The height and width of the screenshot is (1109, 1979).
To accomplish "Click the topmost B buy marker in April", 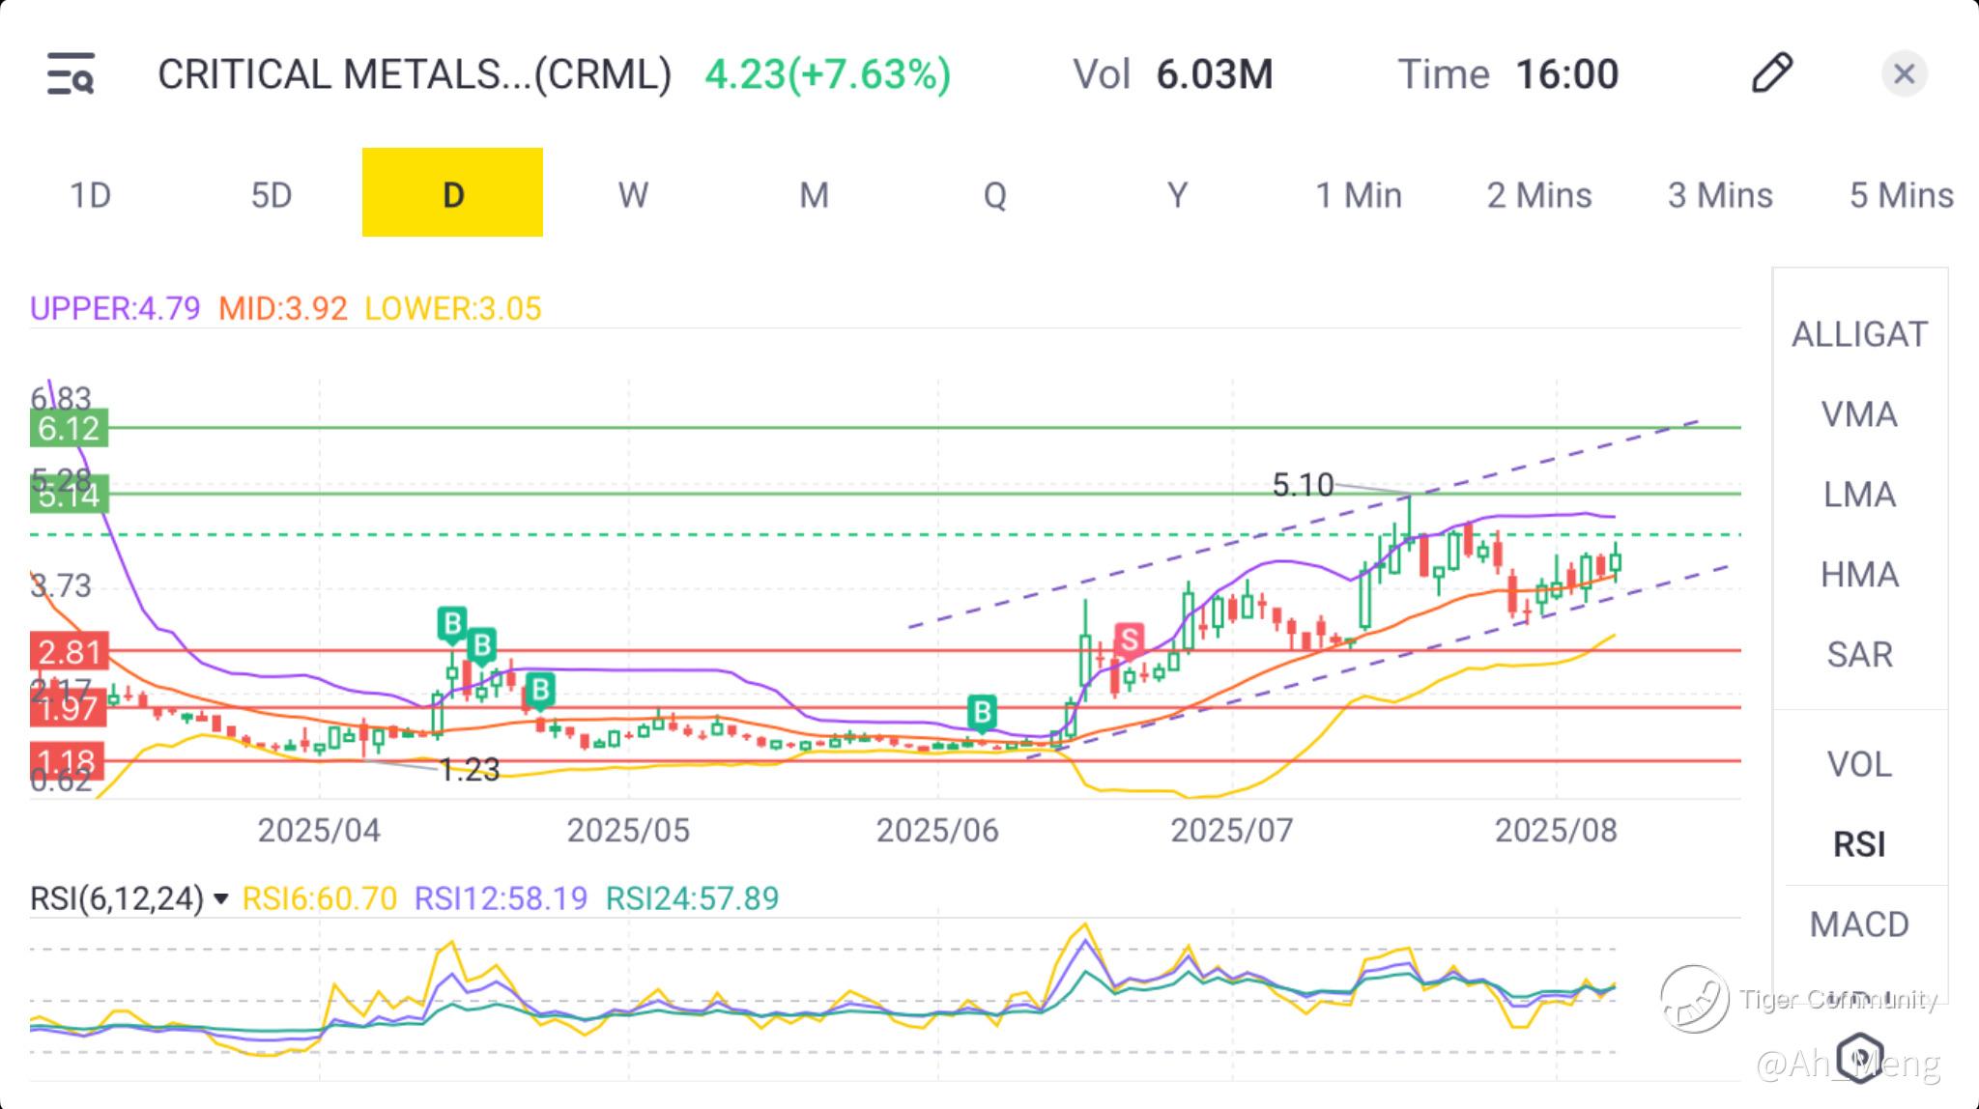I will pos(451,624).
